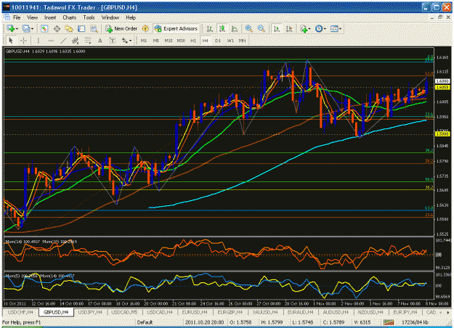The height and width of the screenshot is (328, 454).
Task: Switch to the USDCHF,H4 chart tab
Action: click(20, 312)
